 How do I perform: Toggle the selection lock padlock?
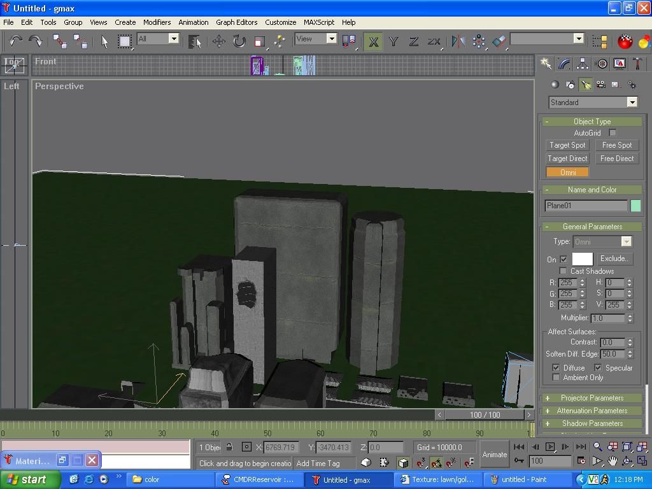click(x=229, y=447)
